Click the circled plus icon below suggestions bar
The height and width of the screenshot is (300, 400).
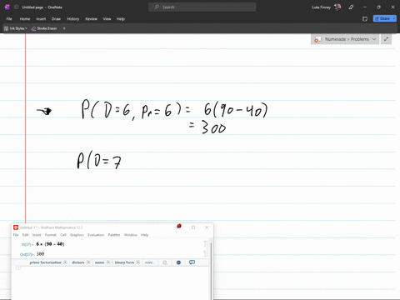[18, 267]
